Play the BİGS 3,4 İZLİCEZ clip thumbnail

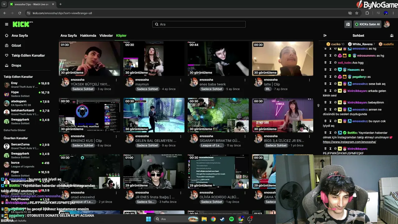tap(282, 115)
